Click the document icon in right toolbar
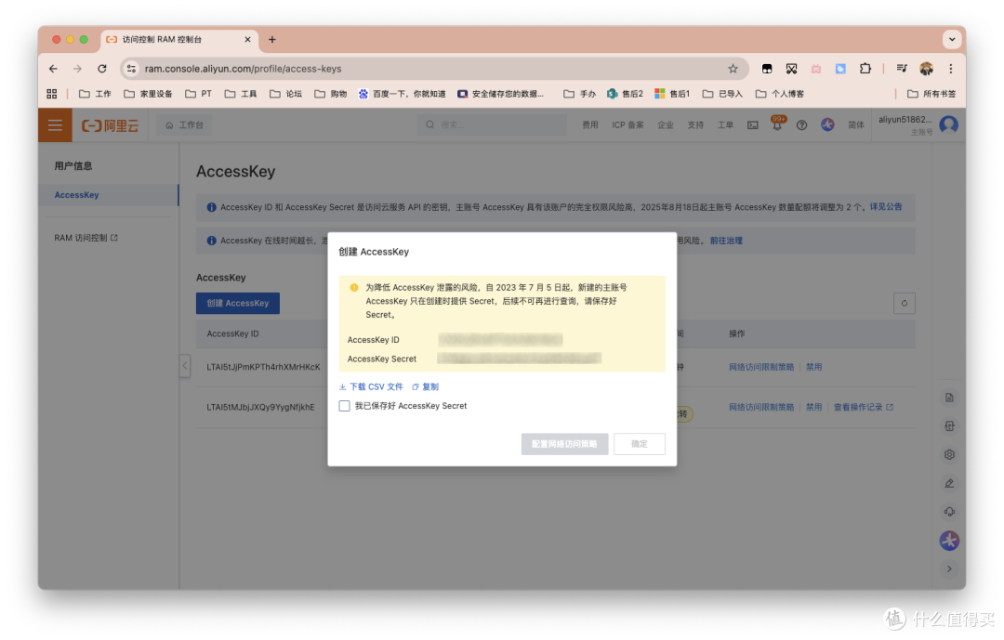 coord(949,398)
